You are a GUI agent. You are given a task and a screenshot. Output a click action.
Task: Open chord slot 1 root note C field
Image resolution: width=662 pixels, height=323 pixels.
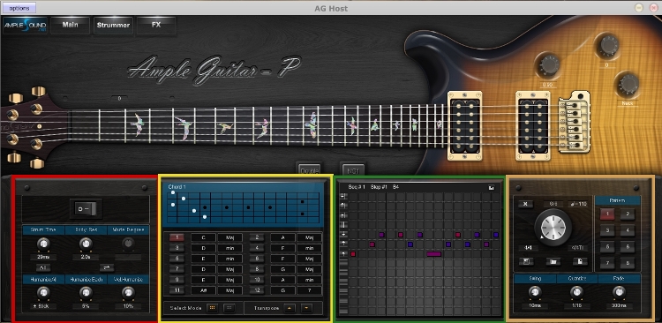coord(203,237)
